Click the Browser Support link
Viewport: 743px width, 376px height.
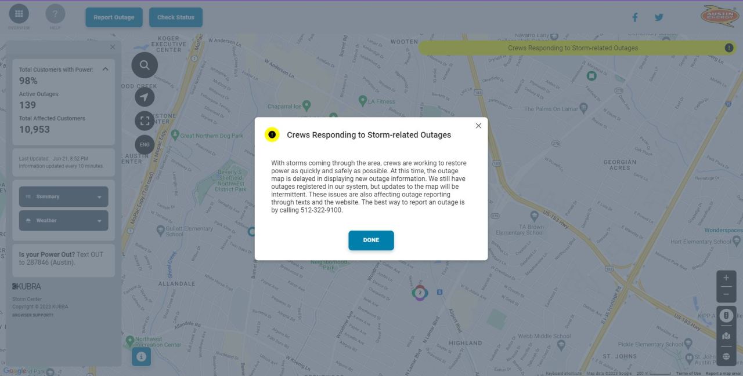tap(33, 315)
